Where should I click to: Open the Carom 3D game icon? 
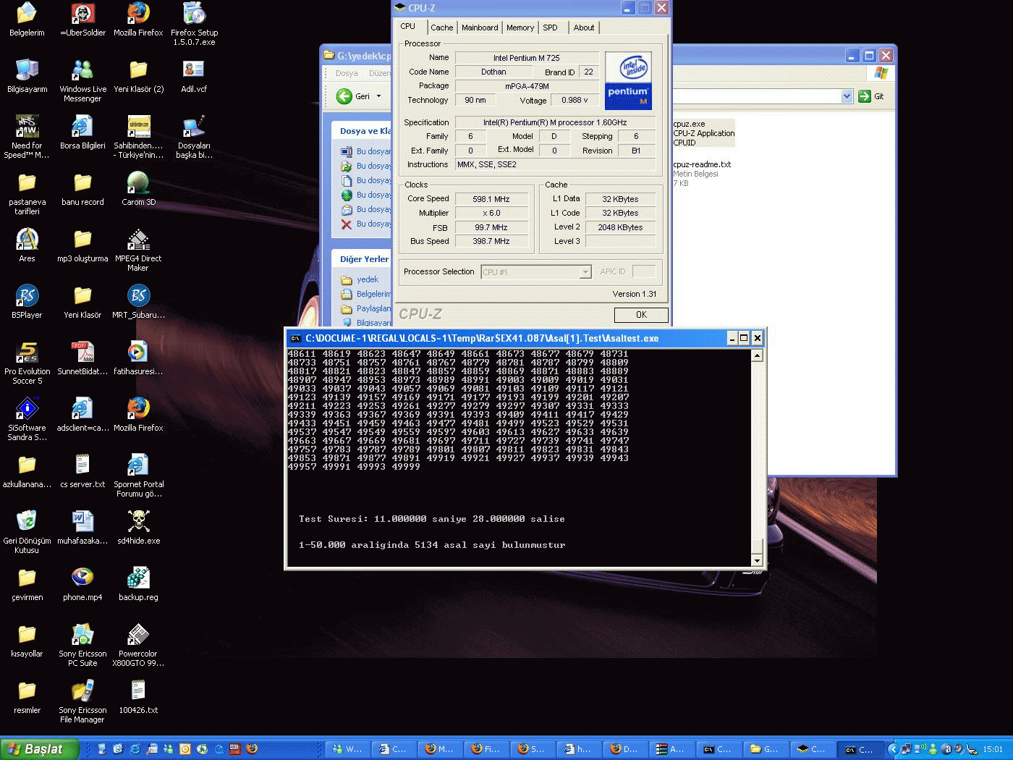(138, 188)
